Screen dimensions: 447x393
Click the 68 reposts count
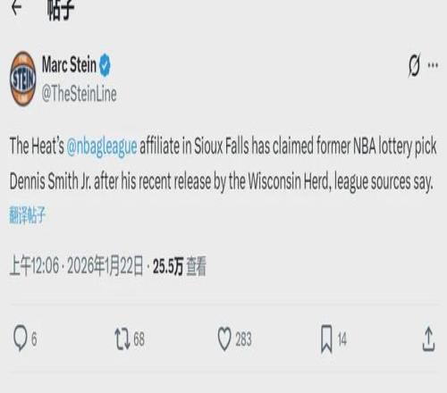(x=139, y=339)
